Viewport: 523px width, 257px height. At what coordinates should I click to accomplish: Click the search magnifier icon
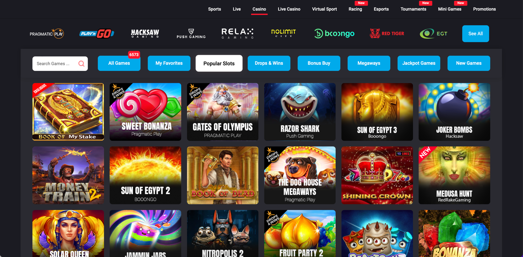[x=81, y=64]
